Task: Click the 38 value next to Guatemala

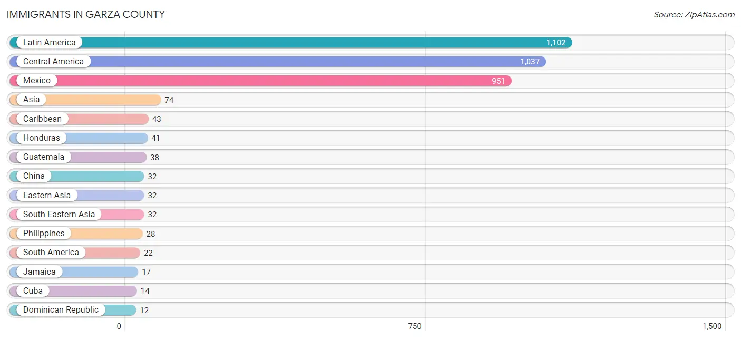Action: 154,157
